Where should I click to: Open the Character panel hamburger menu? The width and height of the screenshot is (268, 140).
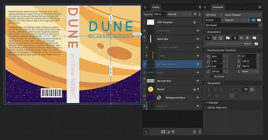[260, 7]
